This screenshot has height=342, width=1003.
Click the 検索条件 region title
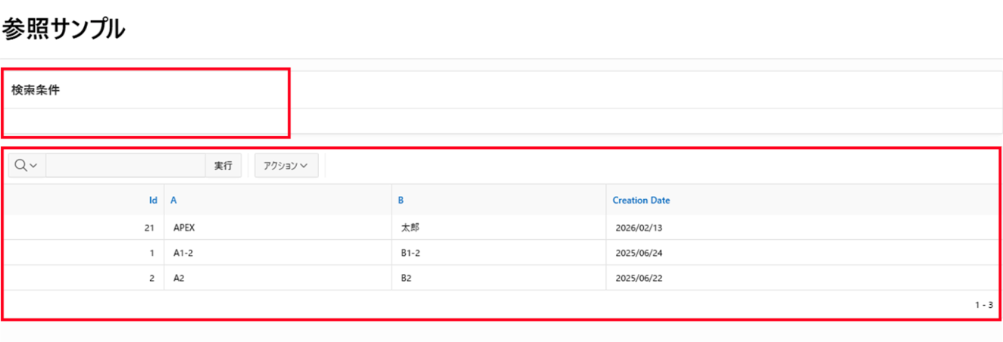pyautogui.click(x=36, y=90)
